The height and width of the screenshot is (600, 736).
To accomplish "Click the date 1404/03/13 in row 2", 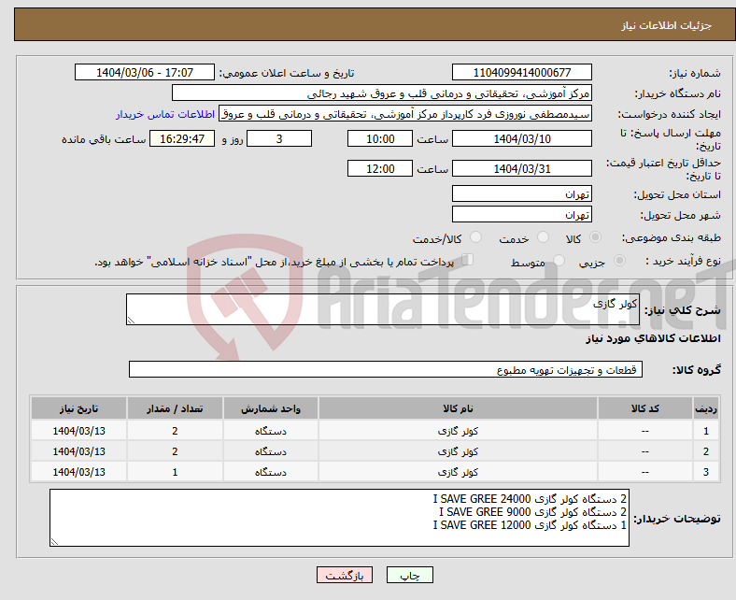I will tap(78, 451).
